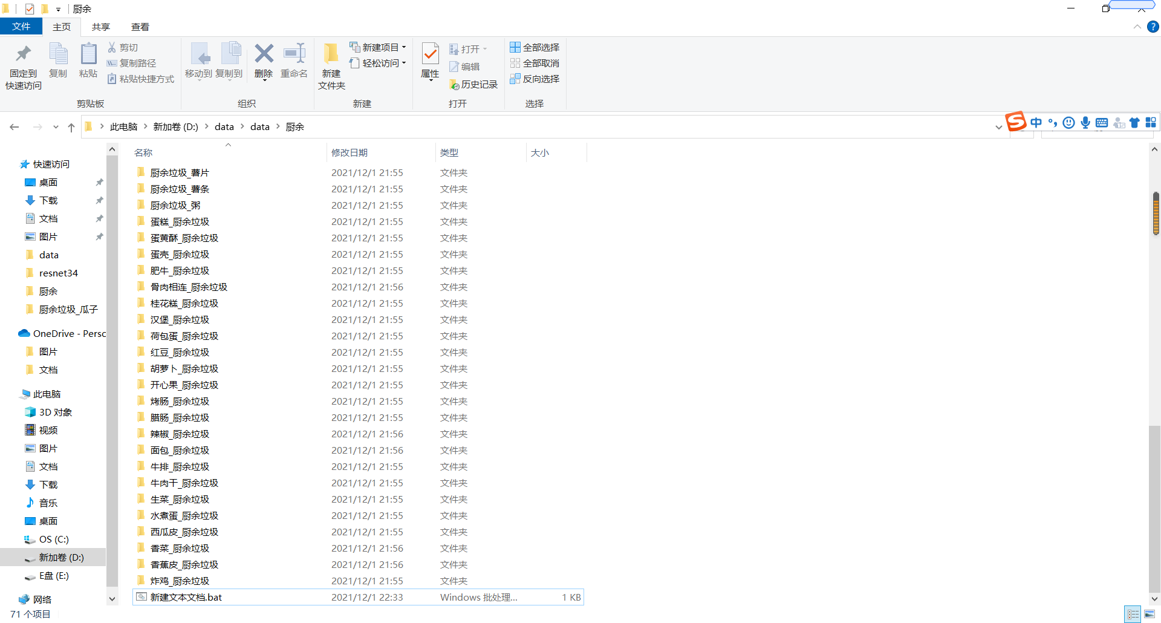This screenshot has width=1161, height=623.
Task: Open the Sogou emoji panel
Action: pyautogui.click(x=1068, y=122)
